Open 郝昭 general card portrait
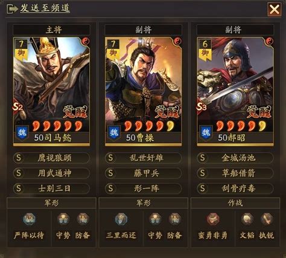The image size is (286, 258). click(x=235, y=91)
